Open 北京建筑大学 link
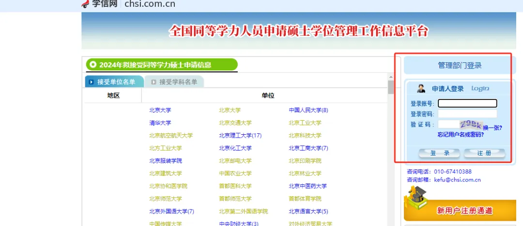 (x=166, y=173)
